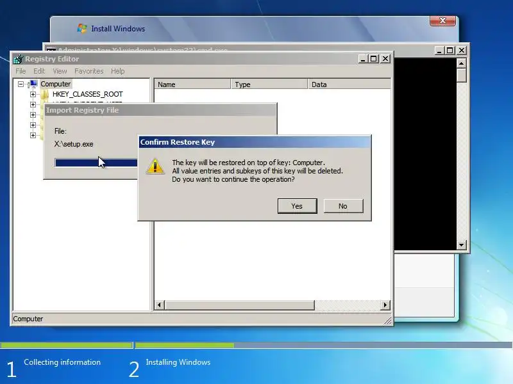Close the Registry Editor window

385,59
